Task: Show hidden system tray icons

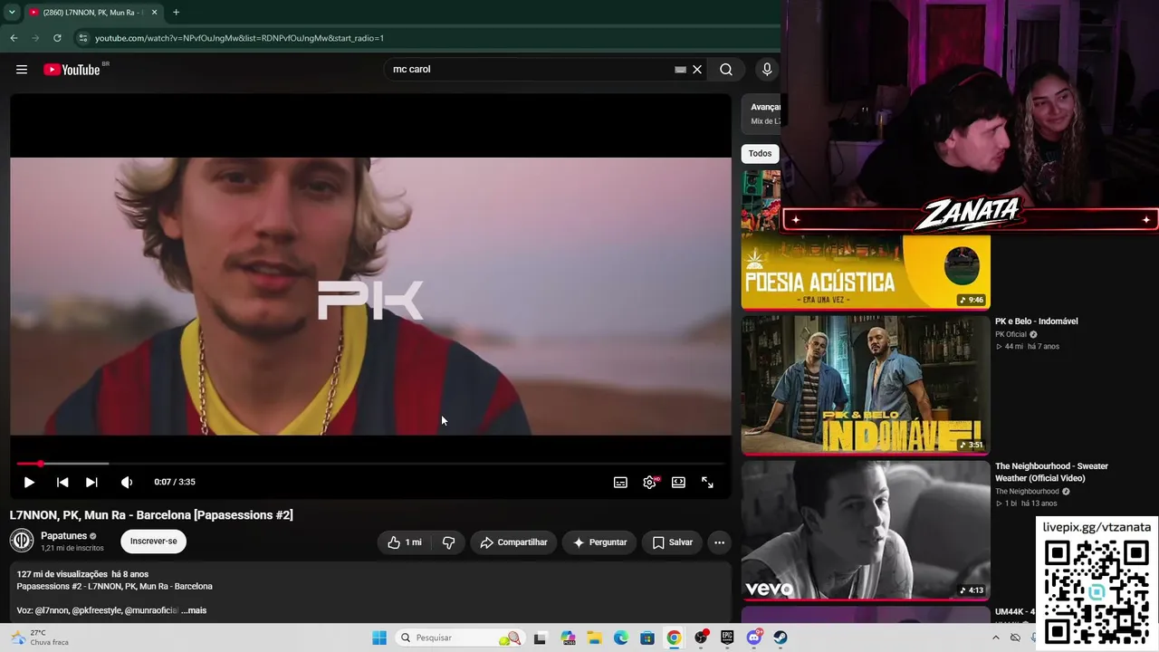Action: point(996,638)
